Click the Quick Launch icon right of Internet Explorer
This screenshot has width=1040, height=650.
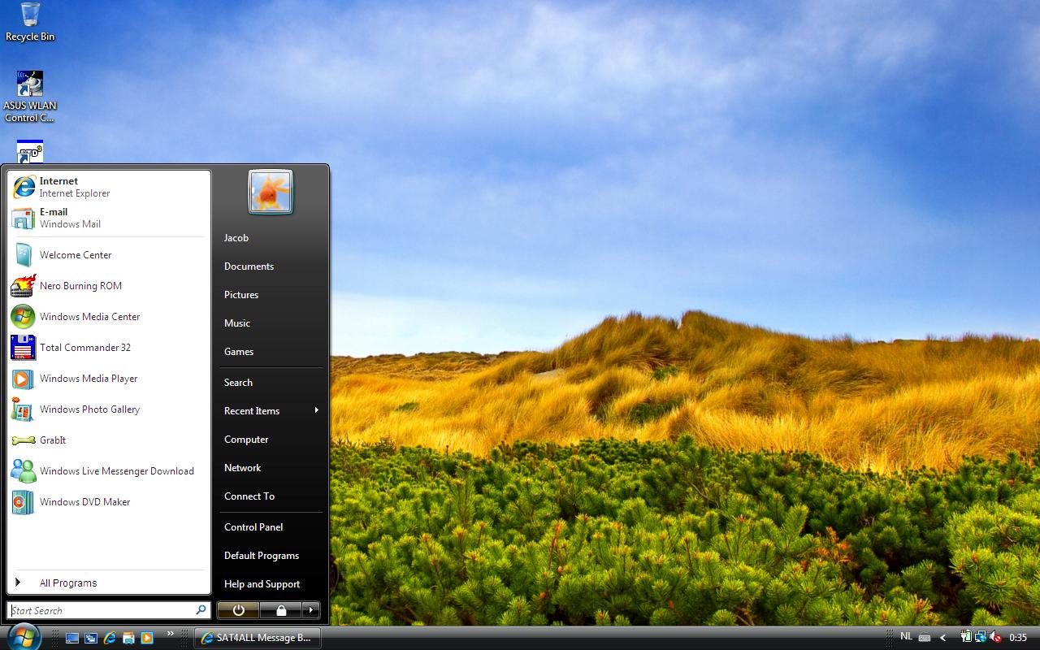coord(128,638)
